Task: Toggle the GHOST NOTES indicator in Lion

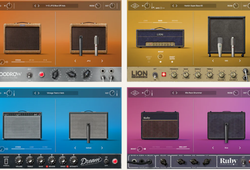Action: [172, 62]
